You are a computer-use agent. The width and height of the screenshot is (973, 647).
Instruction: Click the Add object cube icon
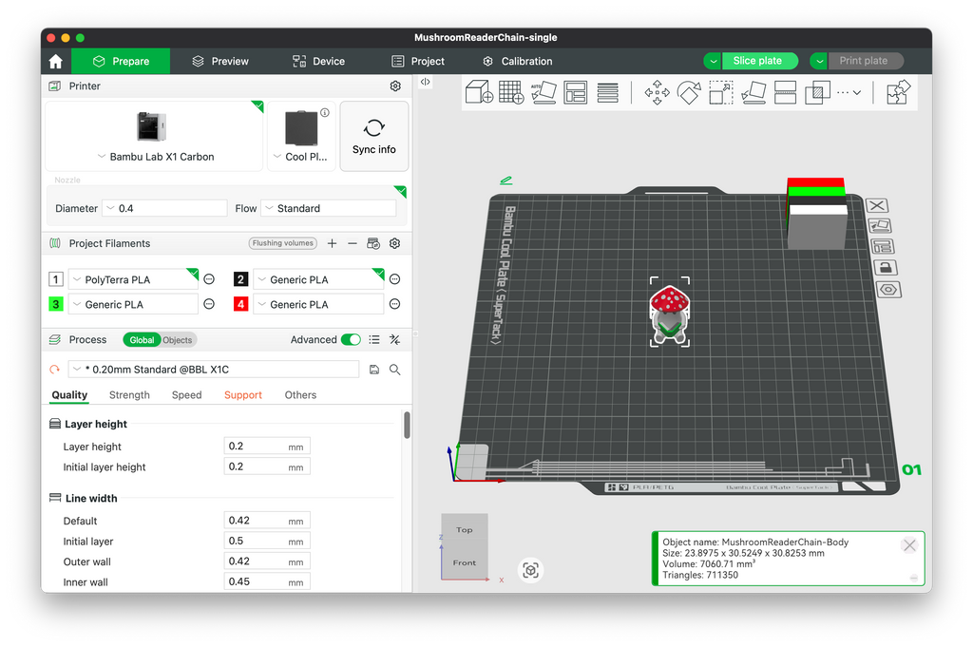click(479, 92)
